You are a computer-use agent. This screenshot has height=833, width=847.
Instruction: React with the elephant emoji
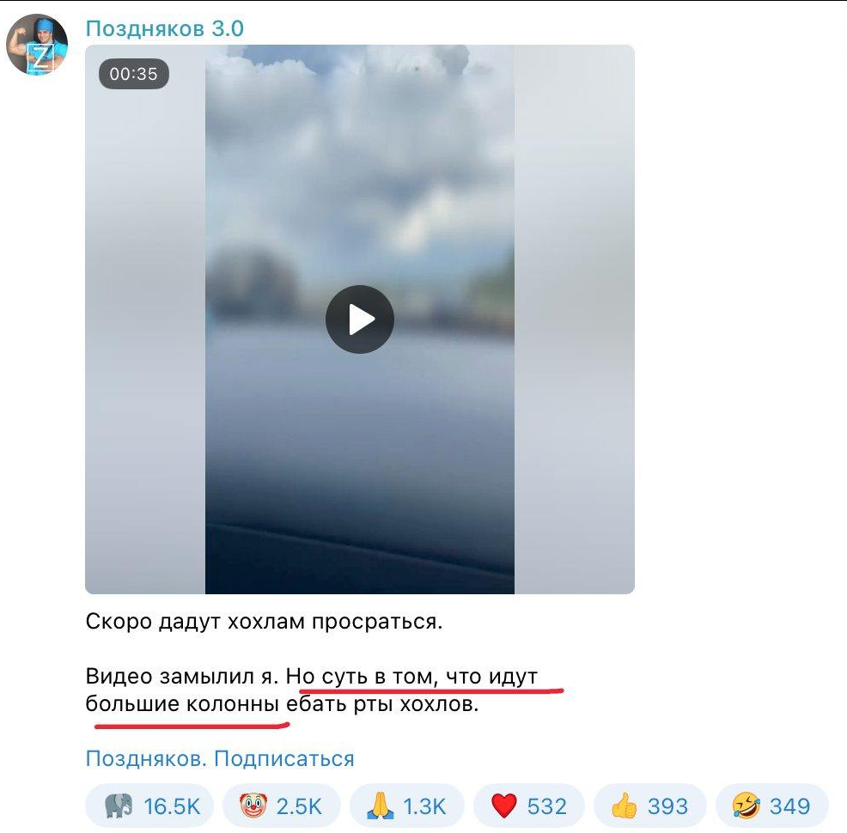point(119,806)
